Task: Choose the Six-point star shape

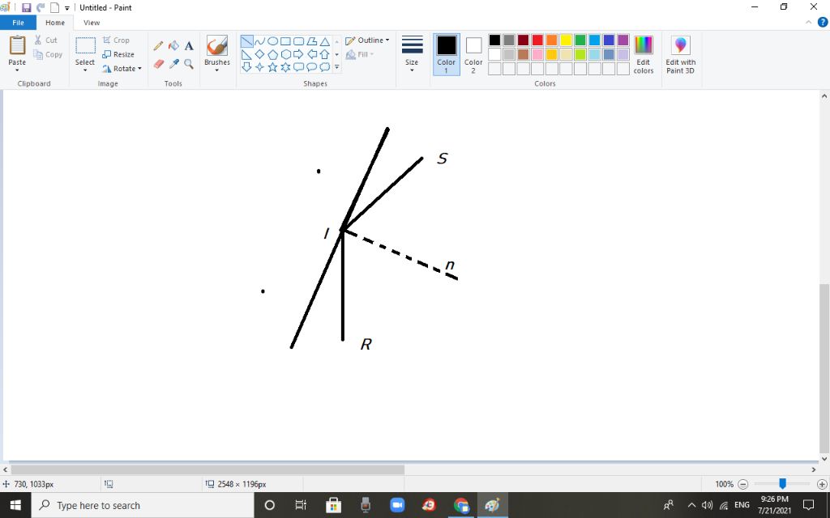Action: [x=285, y=67]
